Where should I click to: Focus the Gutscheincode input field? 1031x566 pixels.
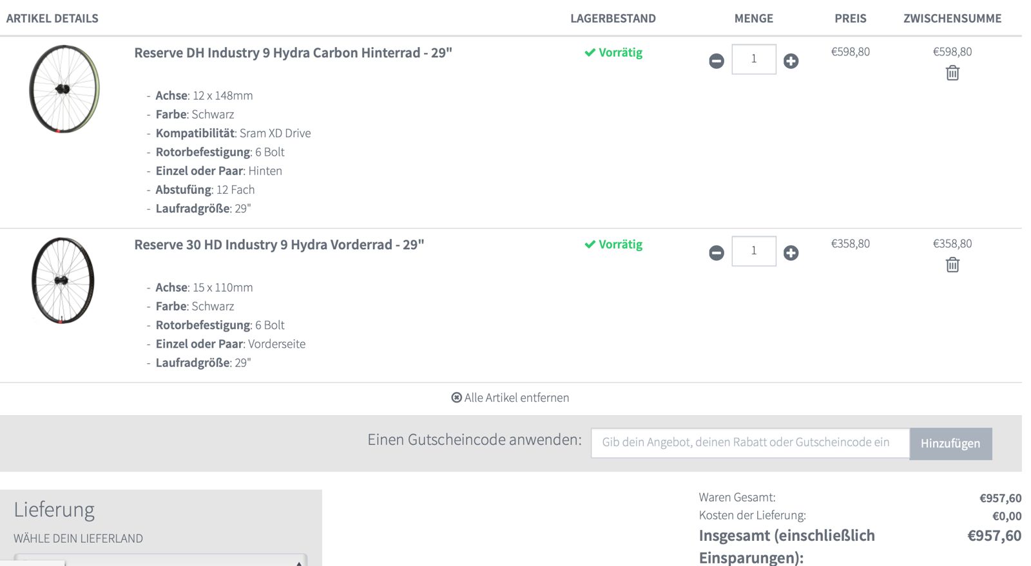pos(749,443)
